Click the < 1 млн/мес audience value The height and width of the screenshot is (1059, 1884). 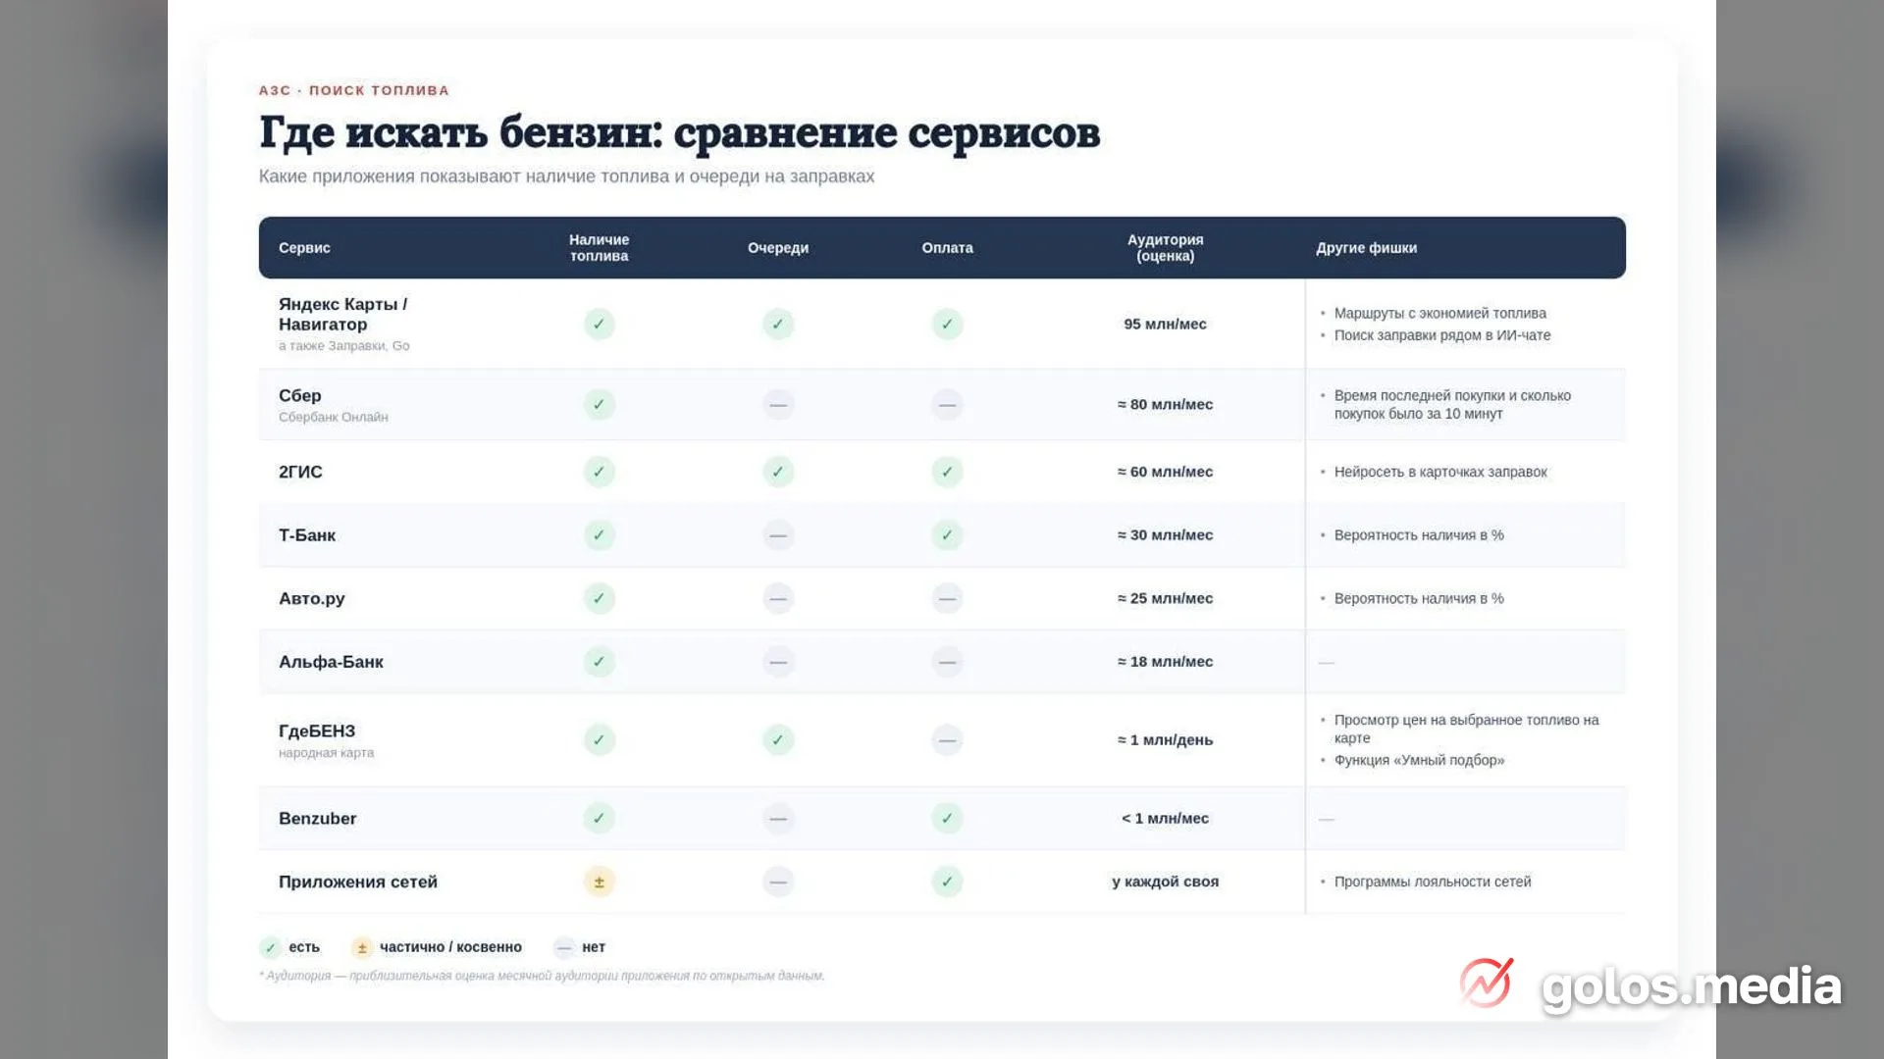pyautogui.click(x=1165, y=818)
